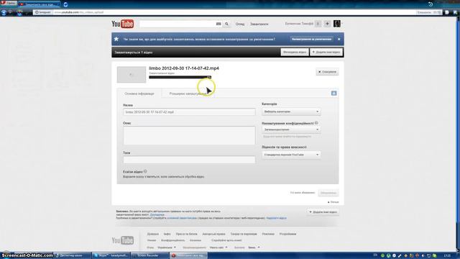The image size is (460, 259).
Task: Click the first footer link in top row
Action: coord(153,234)
